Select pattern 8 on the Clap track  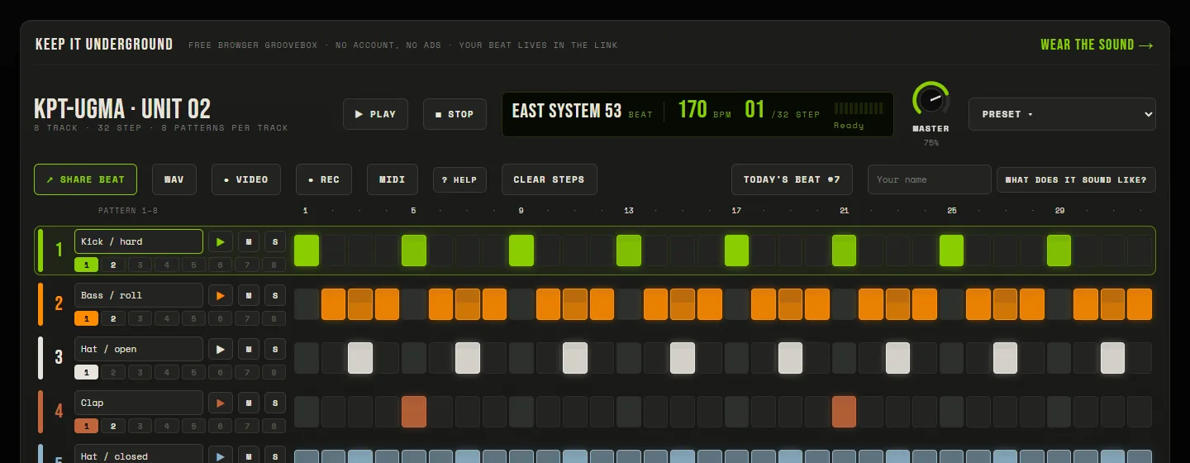point(274,426)
